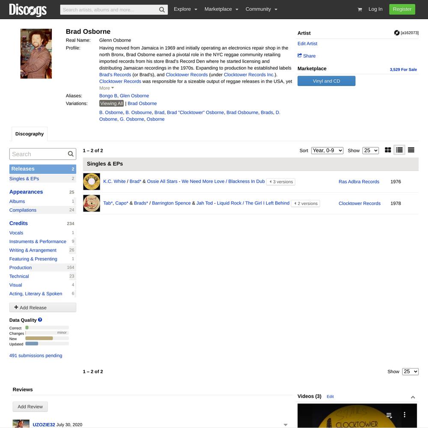Open the Explore dropdown menu
Image resolution: width=428 pixels, height=428 pixels.
tap(185, 9)
